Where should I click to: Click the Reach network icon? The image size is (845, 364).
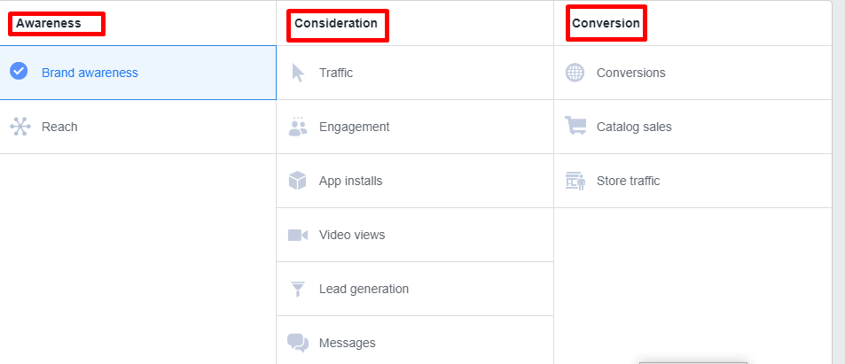tap(20, 127)
